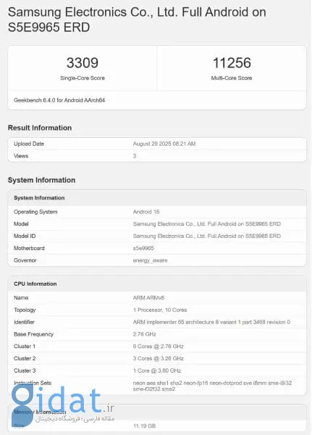Screen dimensions: 312x435
Task: Click the single-core score 3309
Action: click(83, 62)
